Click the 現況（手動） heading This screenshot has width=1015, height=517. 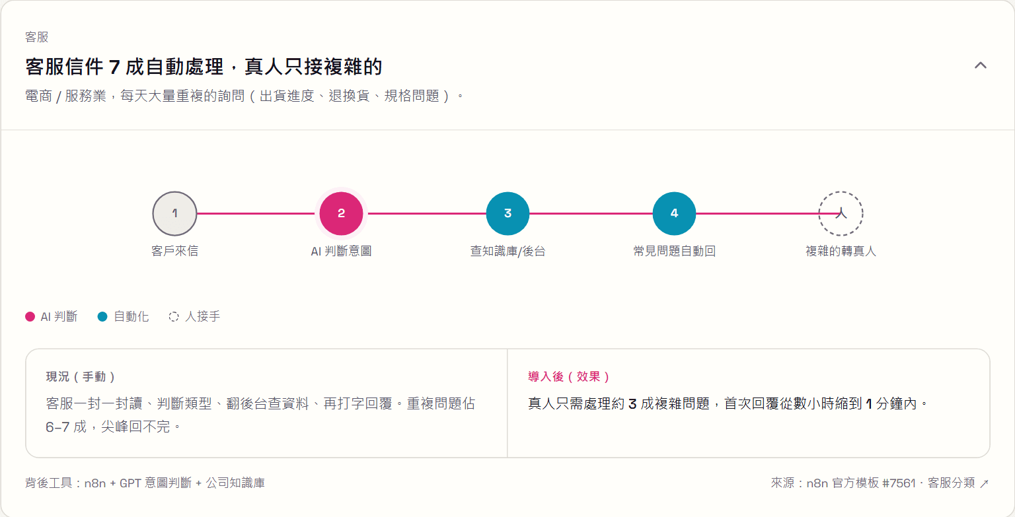point(81,376)
